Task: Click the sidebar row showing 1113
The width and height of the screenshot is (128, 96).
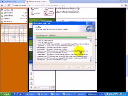Action: [x=14, y=21]
